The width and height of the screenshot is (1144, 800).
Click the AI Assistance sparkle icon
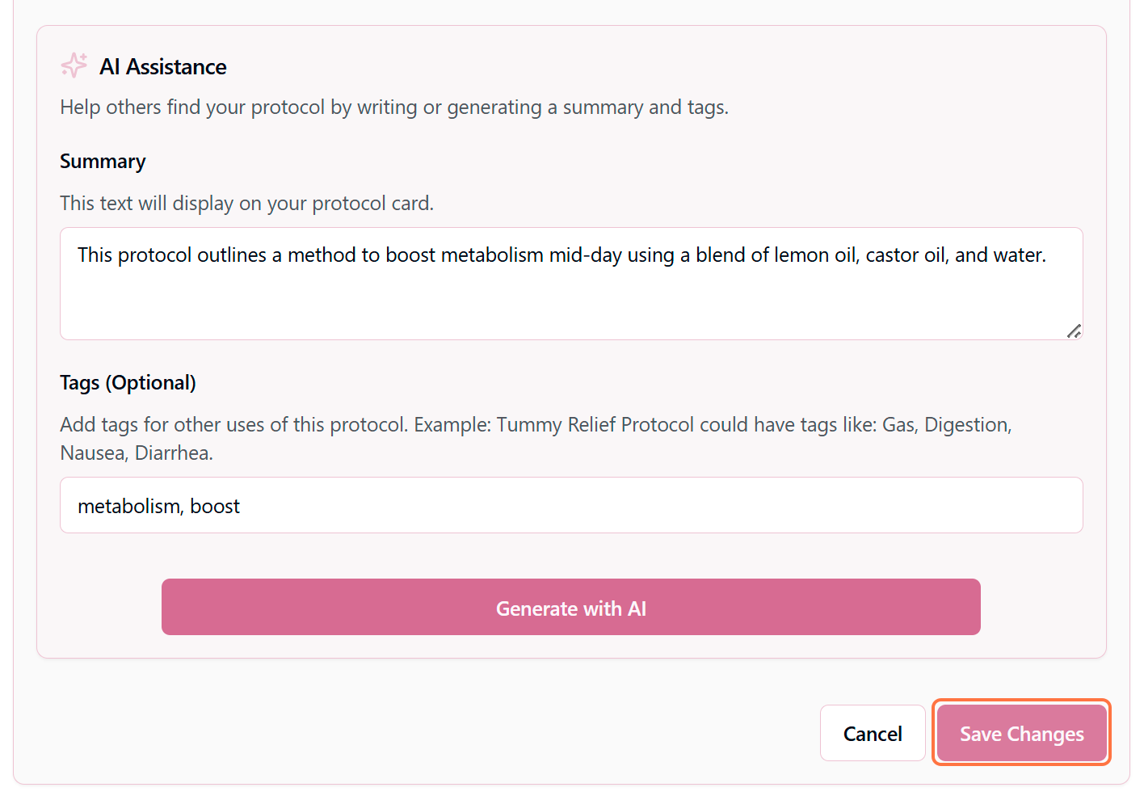pos(74,65)
